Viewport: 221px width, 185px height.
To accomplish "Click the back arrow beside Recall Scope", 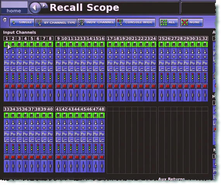I will pyautogui.click(x=35, y=8).
